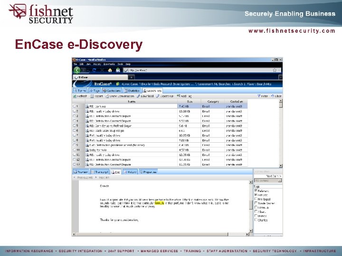Click the site identity icon in address bar

point(126,70)
